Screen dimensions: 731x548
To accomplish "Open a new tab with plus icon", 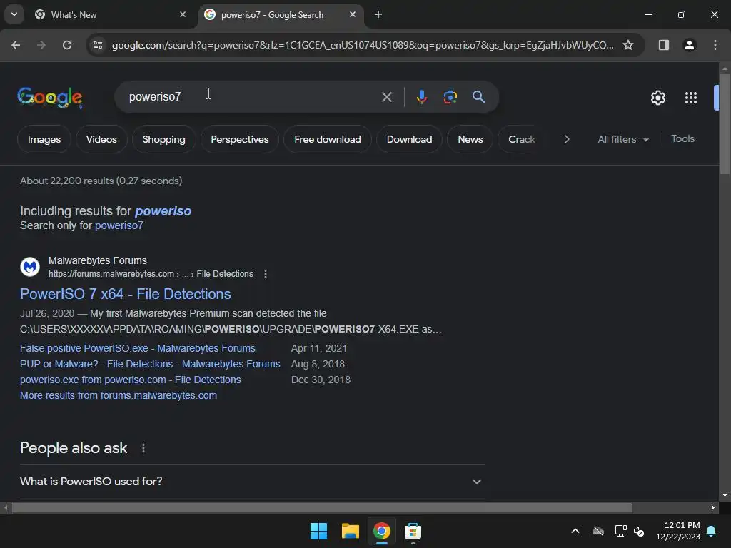I will 378,14.
